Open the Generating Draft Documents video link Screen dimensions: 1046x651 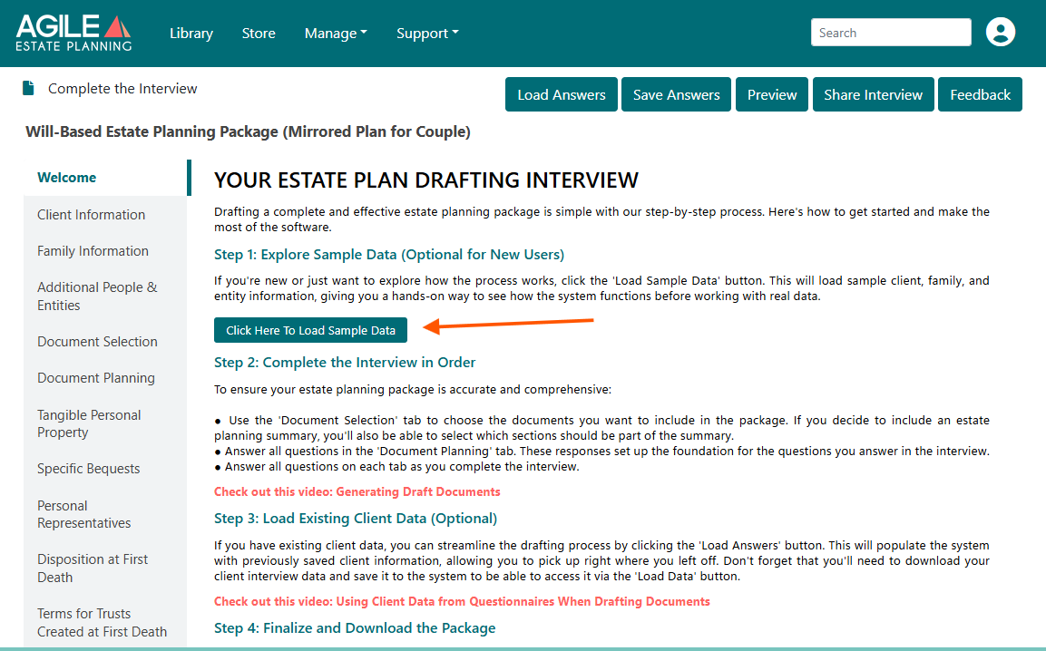tap(357, 491)
